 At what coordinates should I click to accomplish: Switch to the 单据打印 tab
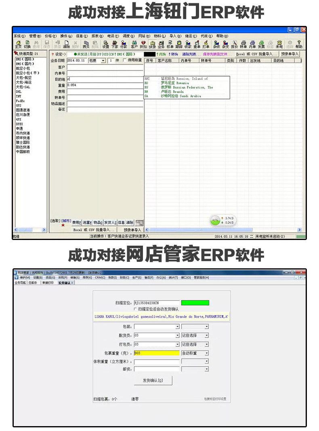[x=48, y=283]
